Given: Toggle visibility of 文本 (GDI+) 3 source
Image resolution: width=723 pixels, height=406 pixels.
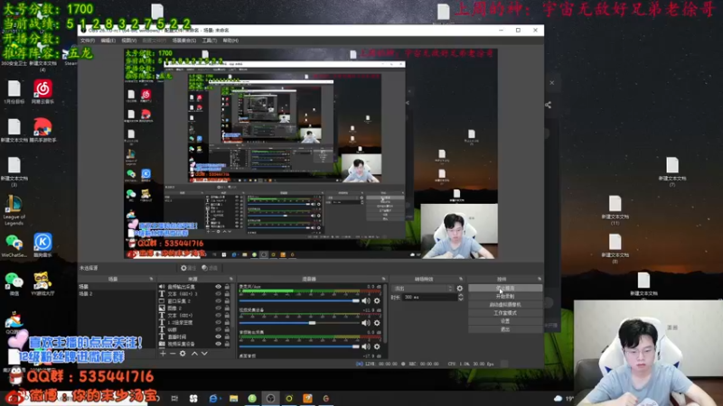Looking at the screenshot, I should pyautogui.click(x=218, y=294).
